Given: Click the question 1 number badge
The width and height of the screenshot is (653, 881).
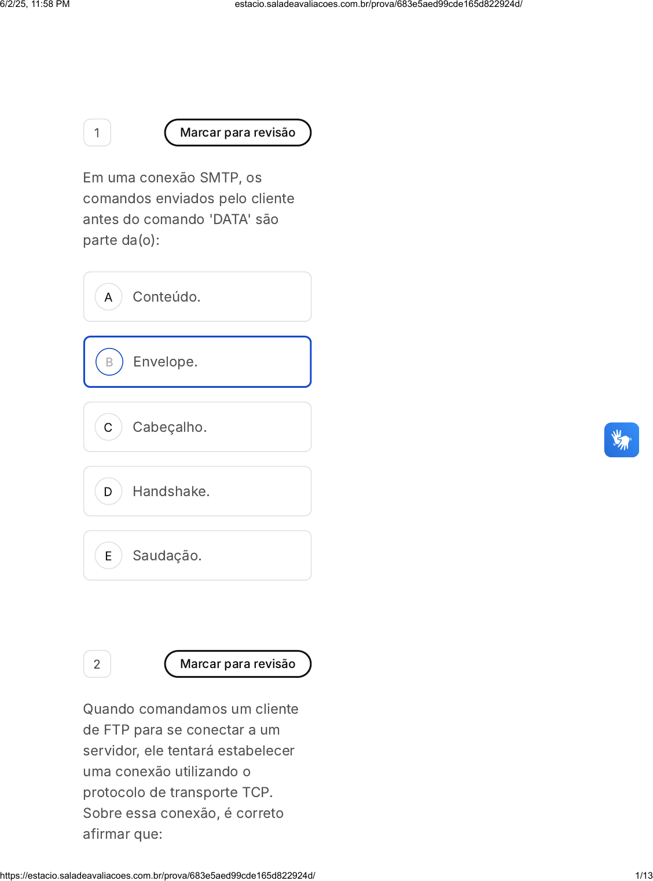Looking at the screenshot, I should (x=97, y=133).
